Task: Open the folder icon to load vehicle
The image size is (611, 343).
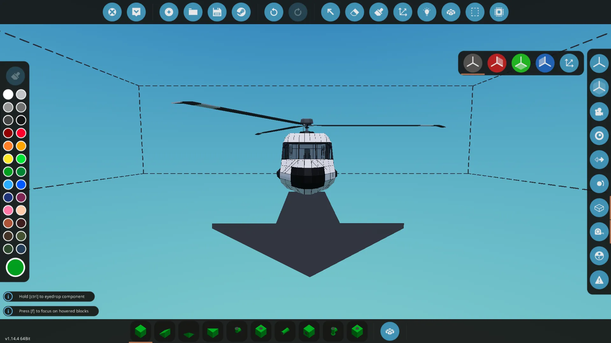Action: point(193,12)
